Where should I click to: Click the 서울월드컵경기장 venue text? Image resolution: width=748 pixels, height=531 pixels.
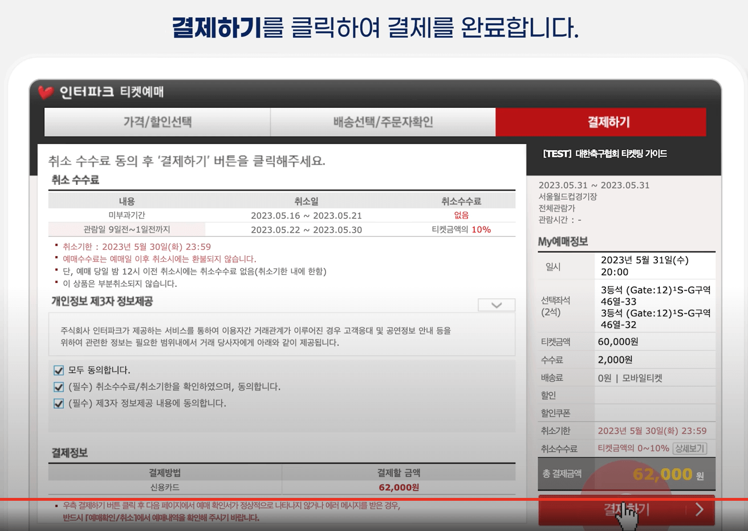[x=568, y=197]
